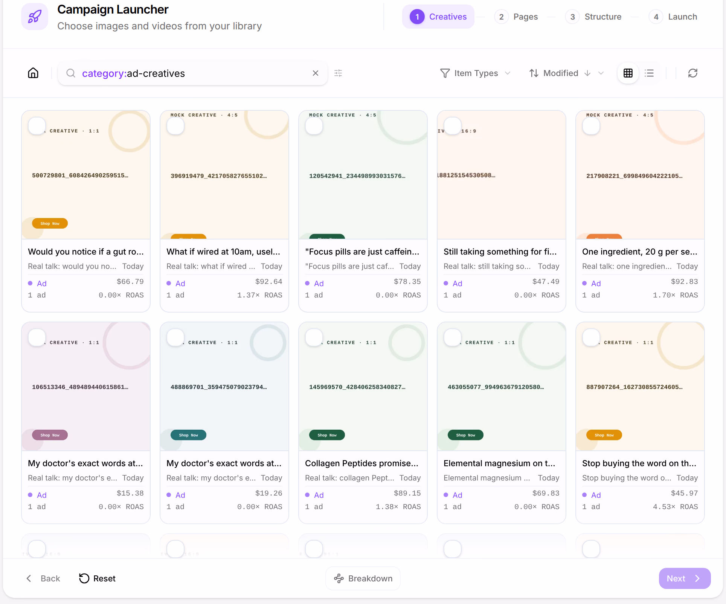Switch to list view
Viewport: 726px width, 604px height.
pos(649,73)
